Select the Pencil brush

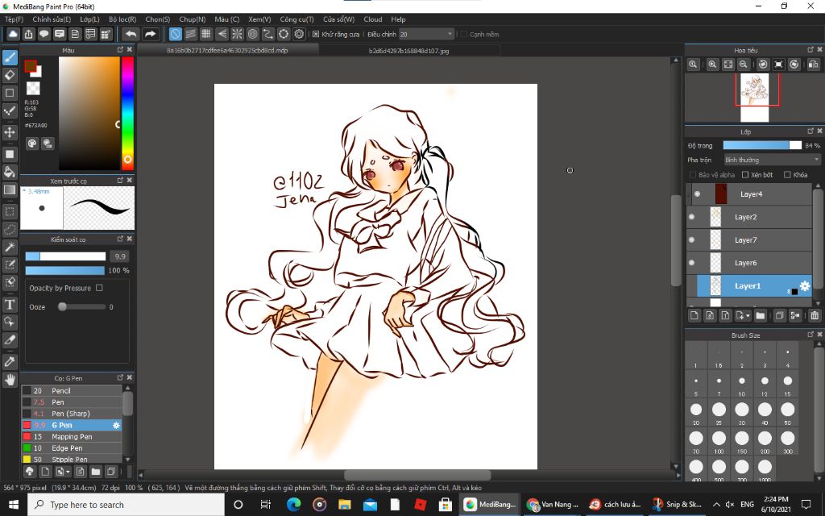click(x=72, y=391)
